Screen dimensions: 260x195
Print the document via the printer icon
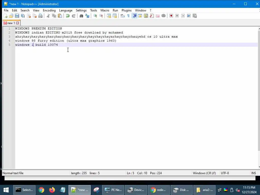click(40, 16)
